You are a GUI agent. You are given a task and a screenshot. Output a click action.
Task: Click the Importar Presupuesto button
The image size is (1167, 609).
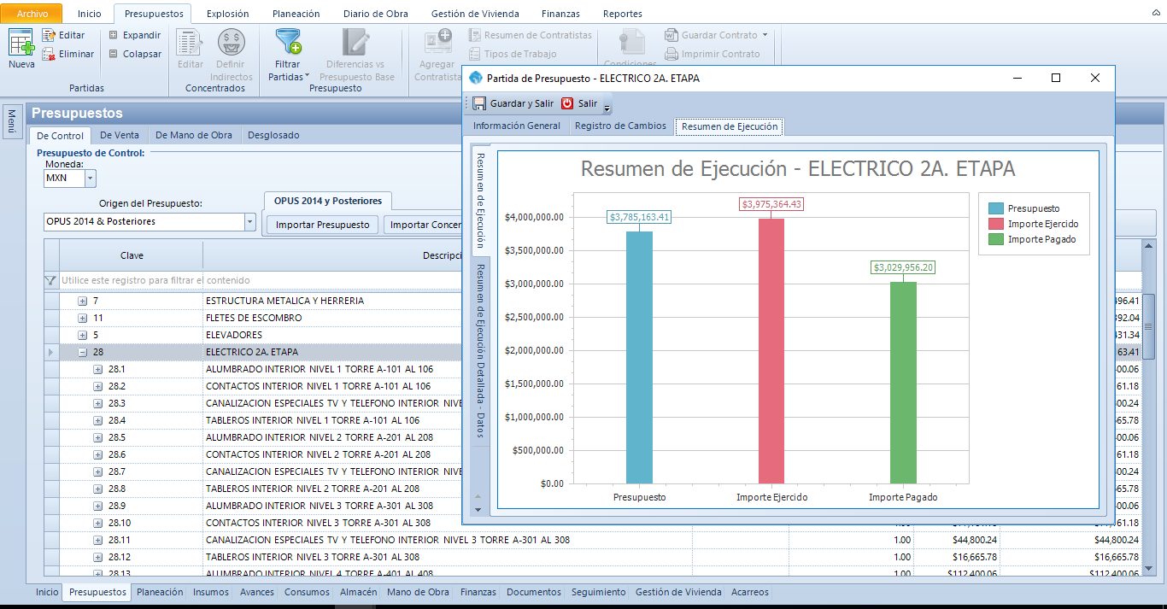[x=322, y=225]
